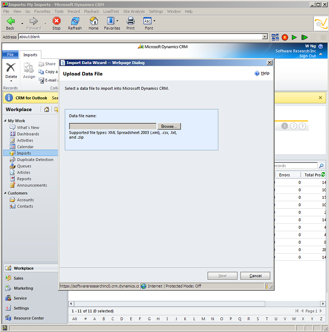Collapse the ribbon with header chevron
The width and height of the screenshot is (329, 332).
pos(321,54)
